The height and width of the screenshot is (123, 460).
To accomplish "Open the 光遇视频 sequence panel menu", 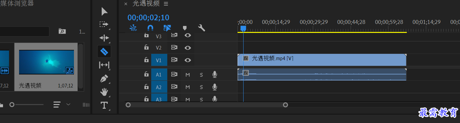I will point(166,4).
